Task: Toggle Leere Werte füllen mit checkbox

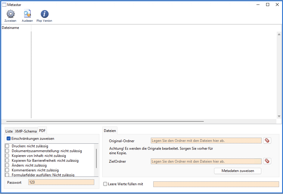Action: (x=105, y=184)
